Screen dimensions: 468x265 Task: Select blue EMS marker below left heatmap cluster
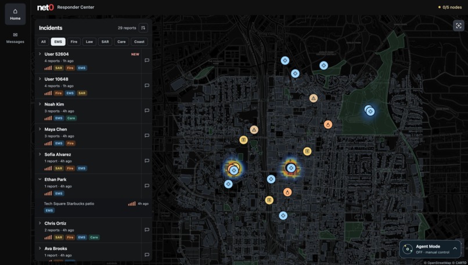pos(228,184)
